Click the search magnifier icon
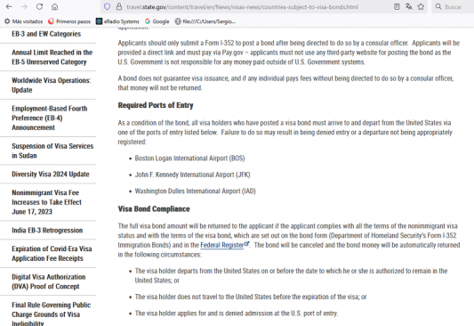Viewport: 474px width, 326px height. click(x=438, y=6)
